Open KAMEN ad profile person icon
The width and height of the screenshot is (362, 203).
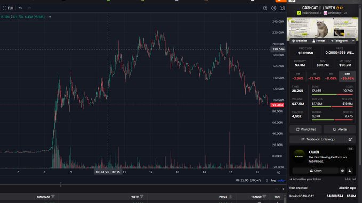[x=350, y=171]
